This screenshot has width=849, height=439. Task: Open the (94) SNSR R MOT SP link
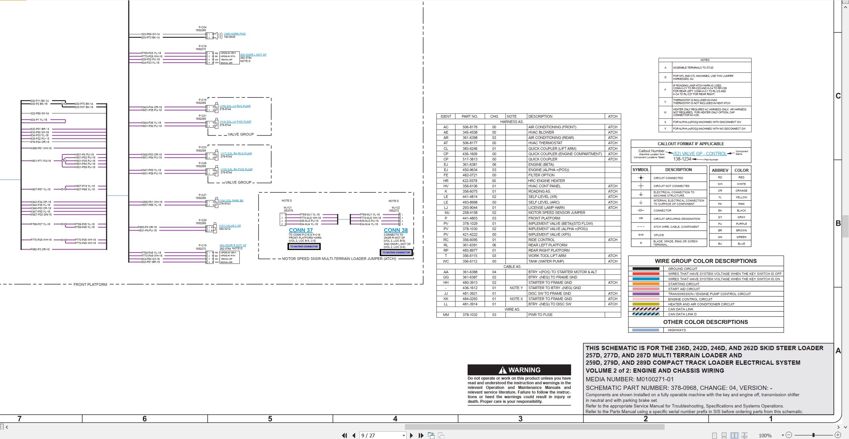(233, 245)
